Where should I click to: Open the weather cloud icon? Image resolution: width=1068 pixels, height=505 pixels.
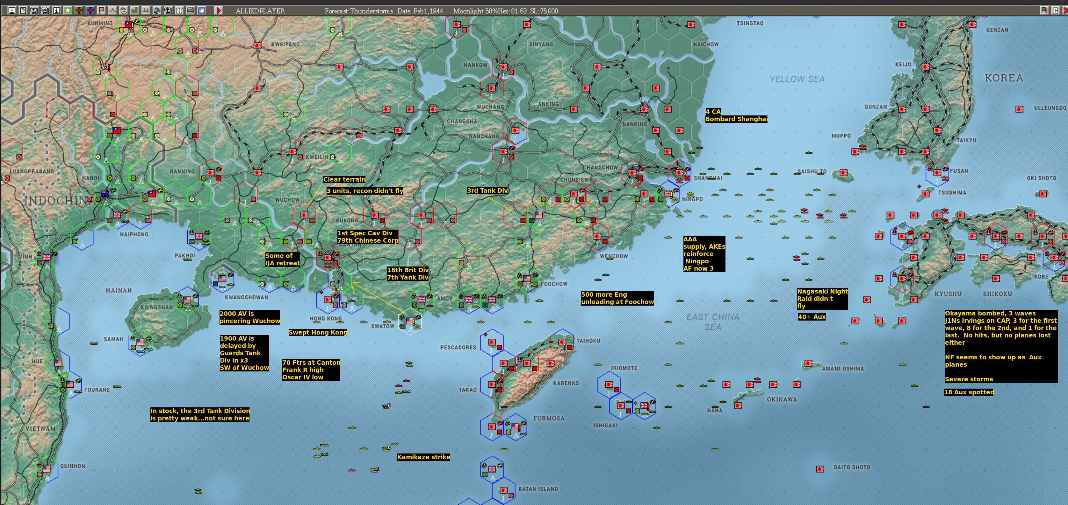coord(201,11)
